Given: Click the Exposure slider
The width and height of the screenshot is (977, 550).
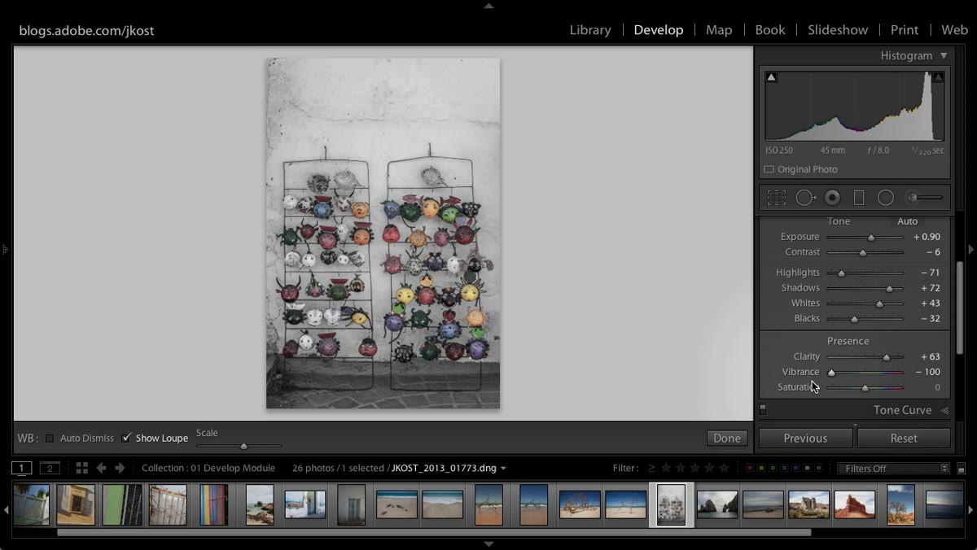Looking at the screenshot, I should point(865,237).
